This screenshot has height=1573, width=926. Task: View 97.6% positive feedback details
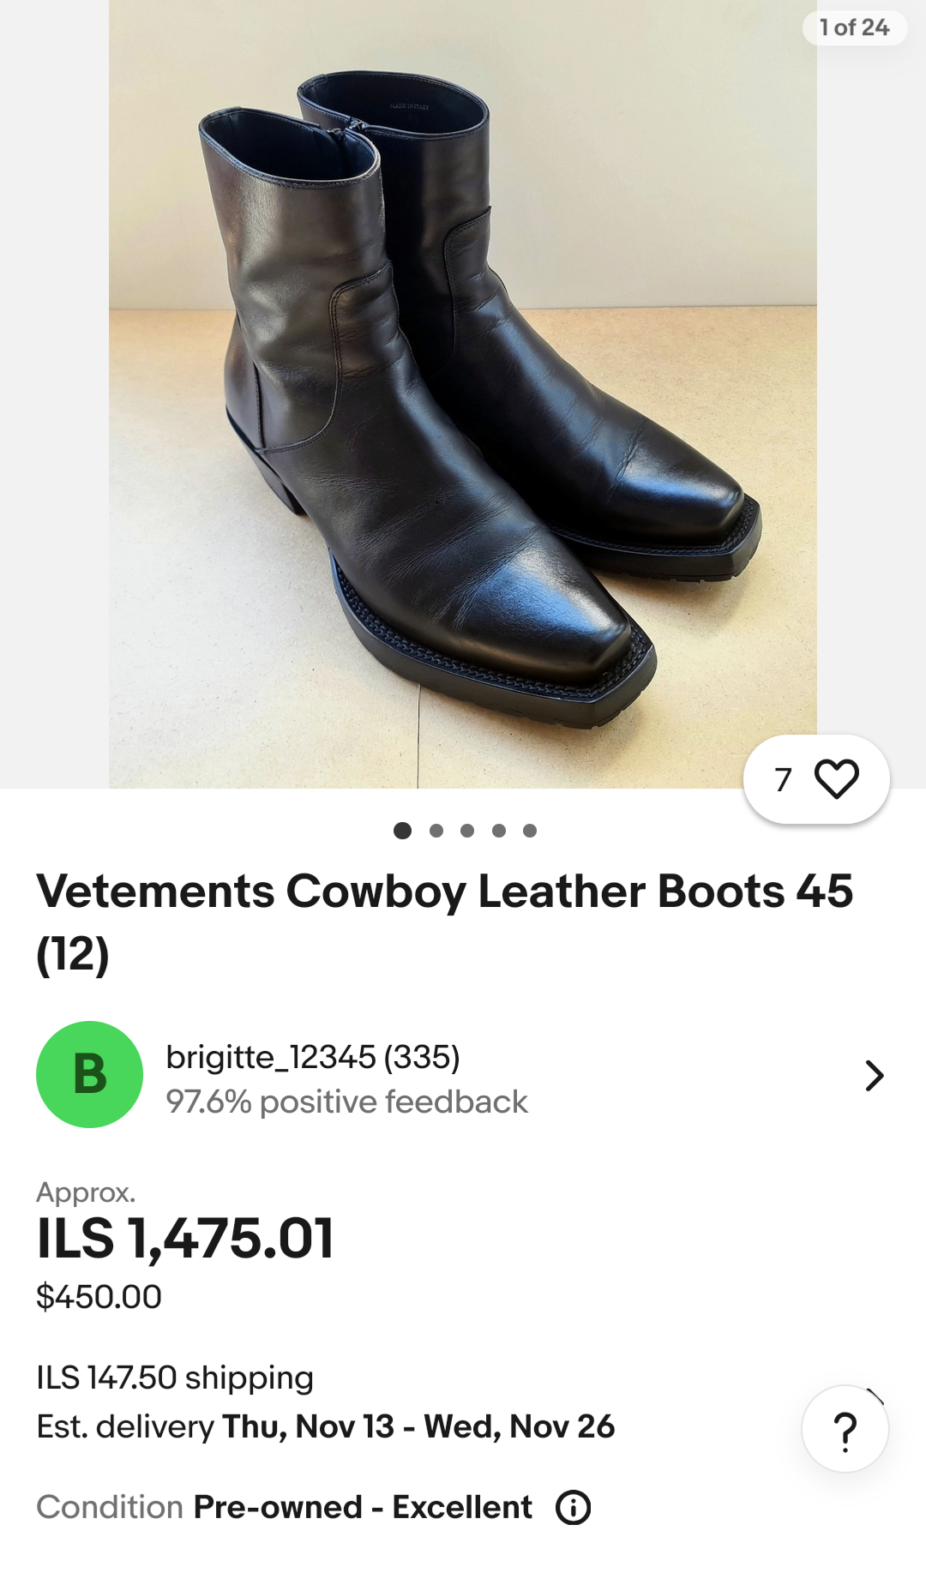346,1102
